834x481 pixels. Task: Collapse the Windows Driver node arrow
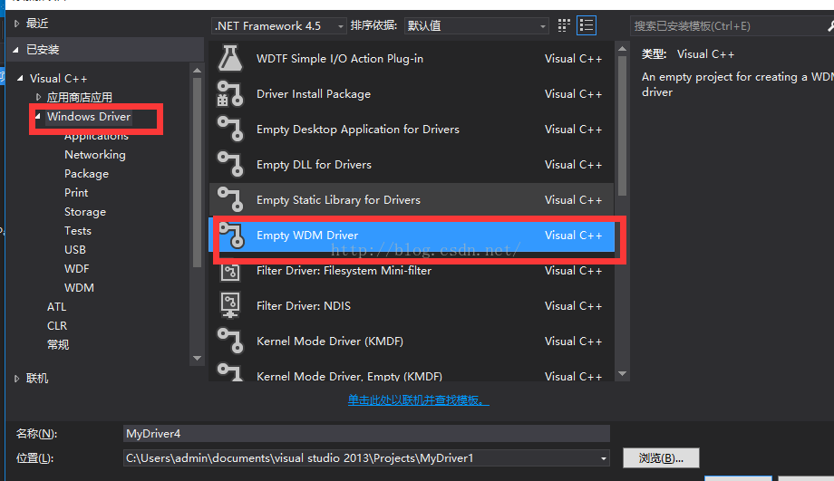[x=38, y=116]
